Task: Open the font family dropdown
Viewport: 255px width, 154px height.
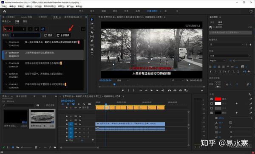Action: [230, 56]
